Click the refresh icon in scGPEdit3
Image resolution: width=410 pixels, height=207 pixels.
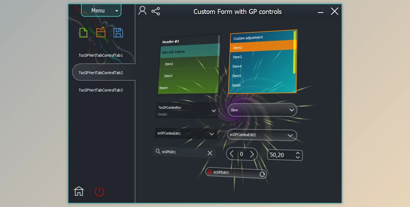point(262,174)
